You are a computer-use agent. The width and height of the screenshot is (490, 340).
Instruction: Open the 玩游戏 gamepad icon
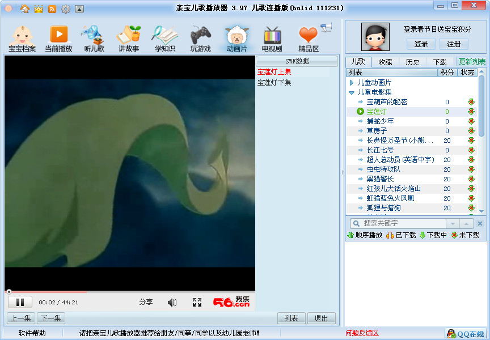200,38
